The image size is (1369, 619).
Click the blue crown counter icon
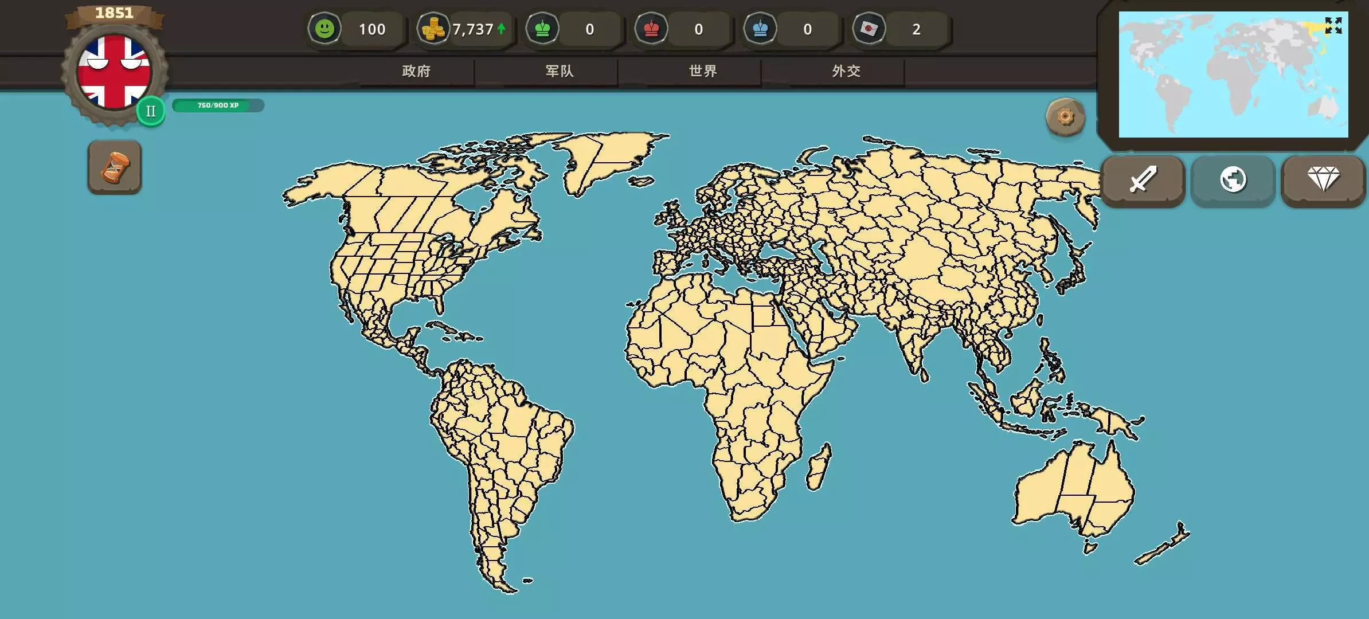tap(760, 29)
